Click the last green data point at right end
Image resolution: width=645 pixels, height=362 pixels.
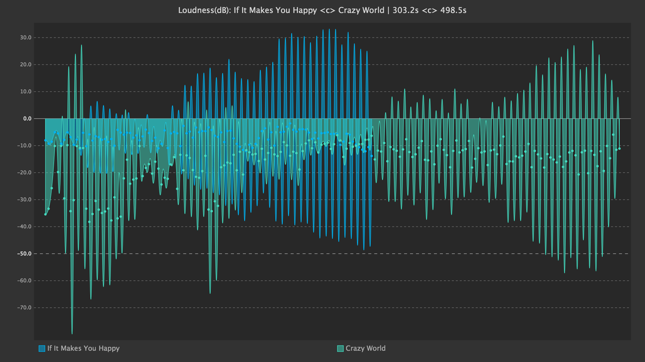[x=619, y=149]
